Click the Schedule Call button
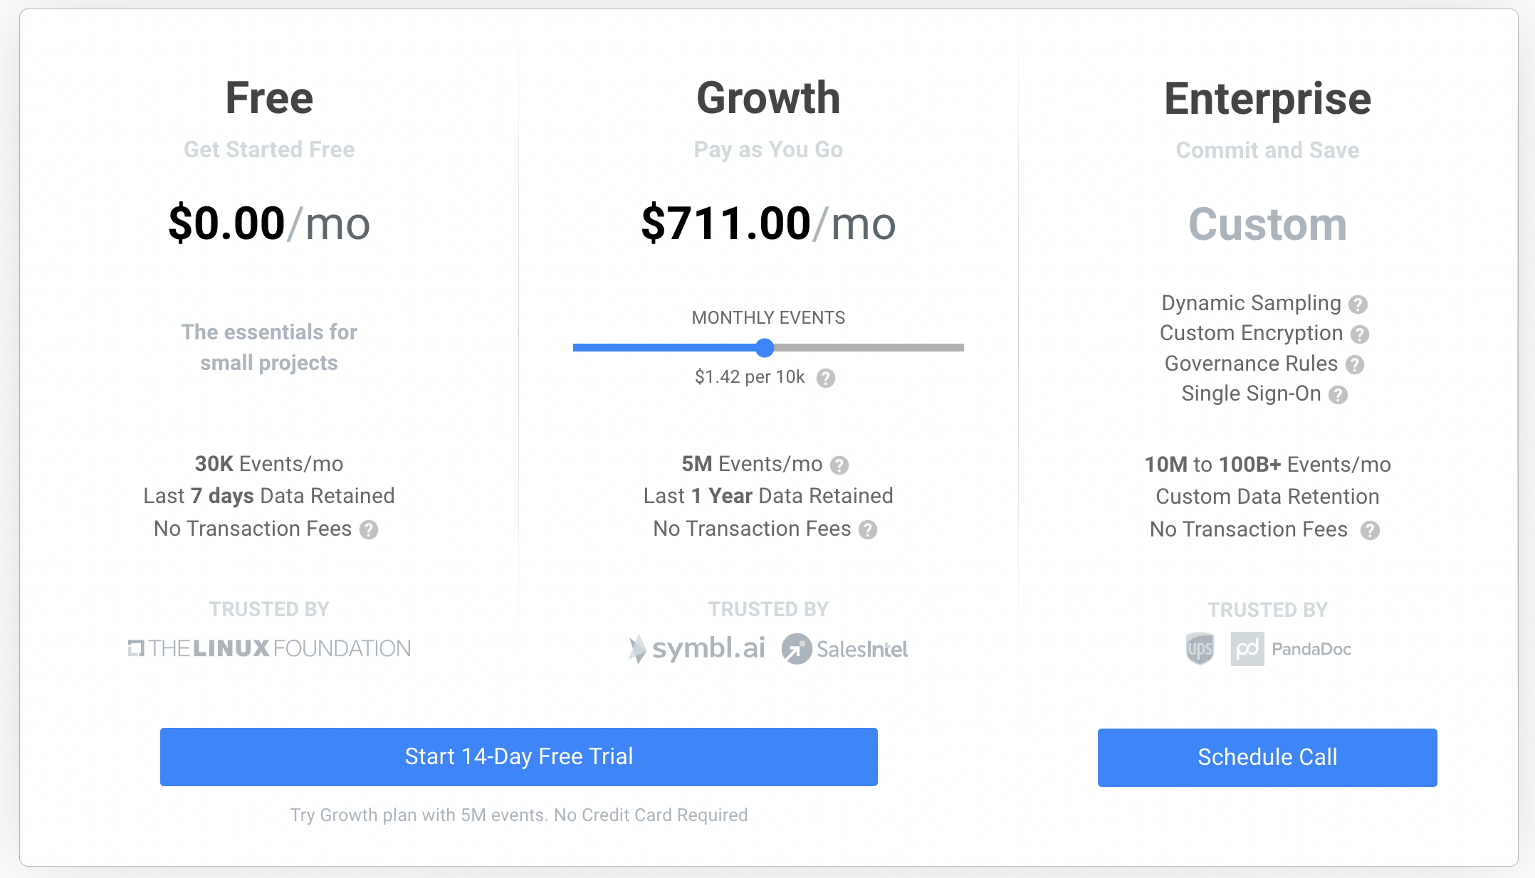 click(1267, 757)
